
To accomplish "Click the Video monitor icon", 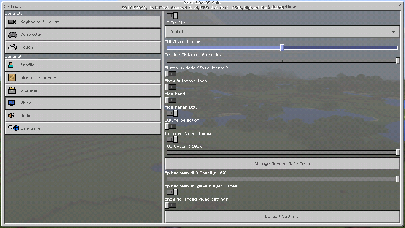I will (x=12, y=103).
